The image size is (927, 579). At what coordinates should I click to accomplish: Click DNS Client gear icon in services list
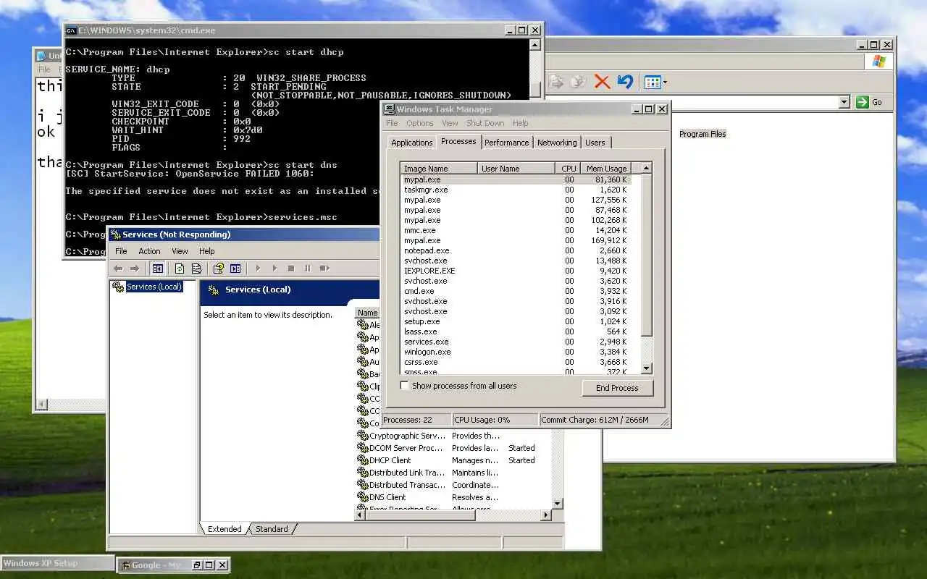coord(363,497)
